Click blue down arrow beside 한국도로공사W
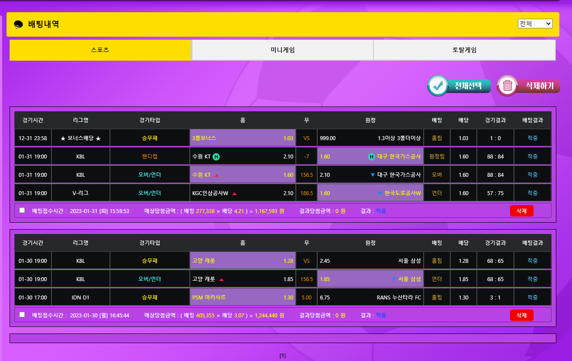 tap(380, 193)
